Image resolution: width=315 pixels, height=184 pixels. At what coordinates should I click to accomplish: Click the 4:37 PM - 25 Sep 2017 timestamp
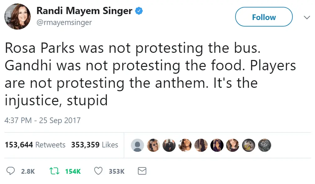tap(43, 120)
